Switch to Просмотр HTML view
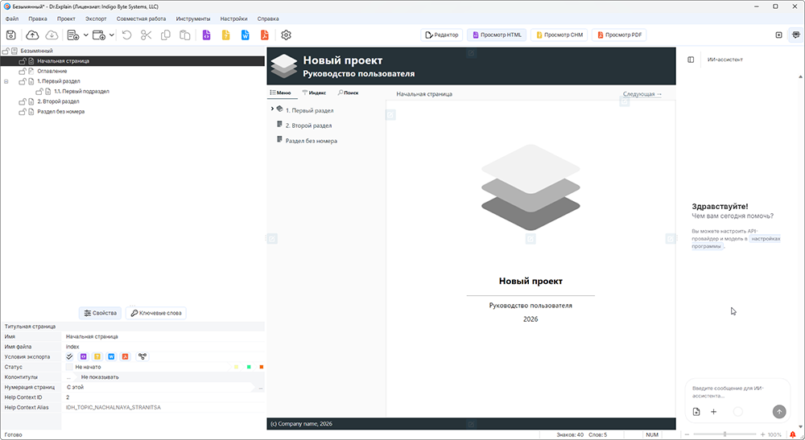805x440 pixels. point(497,35)
